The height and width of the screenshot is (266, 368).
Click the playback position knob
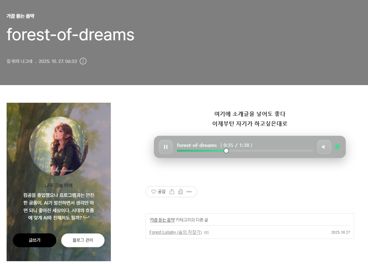pos(226,151)
